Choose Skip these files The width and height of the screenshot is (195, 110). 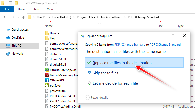(105, 73)
